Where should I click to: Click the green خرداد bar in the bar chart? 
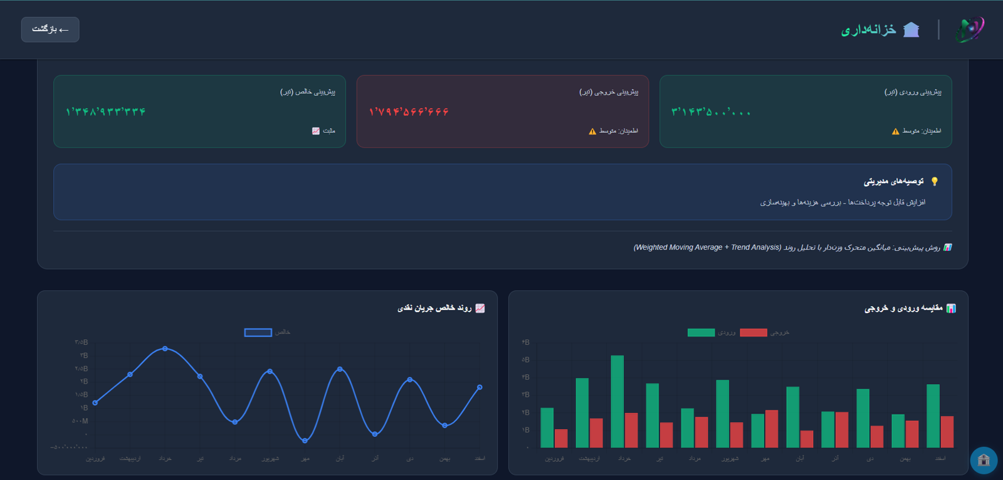(x=617, y=401)
